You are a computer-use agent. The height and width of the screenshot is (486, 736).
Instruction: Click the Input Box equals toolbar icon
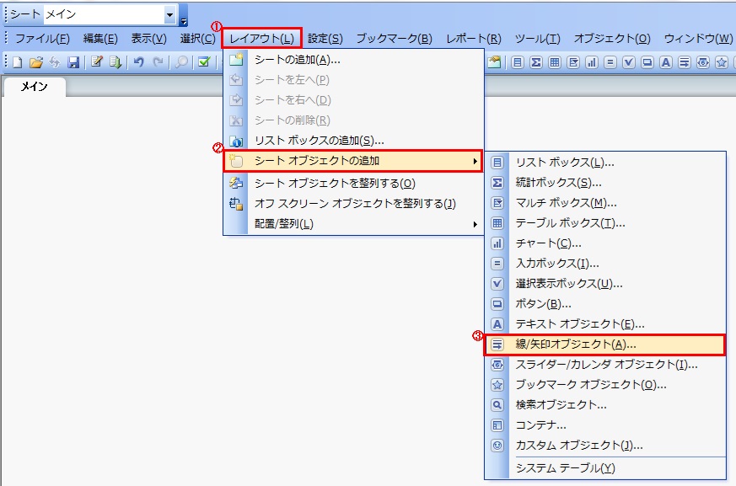click(610, 62)
